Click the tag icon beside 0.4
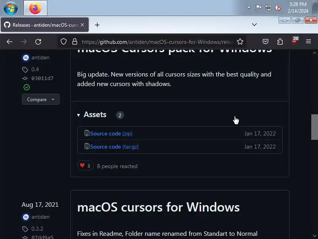Viewport: 318px width, 239px height. 25,70
